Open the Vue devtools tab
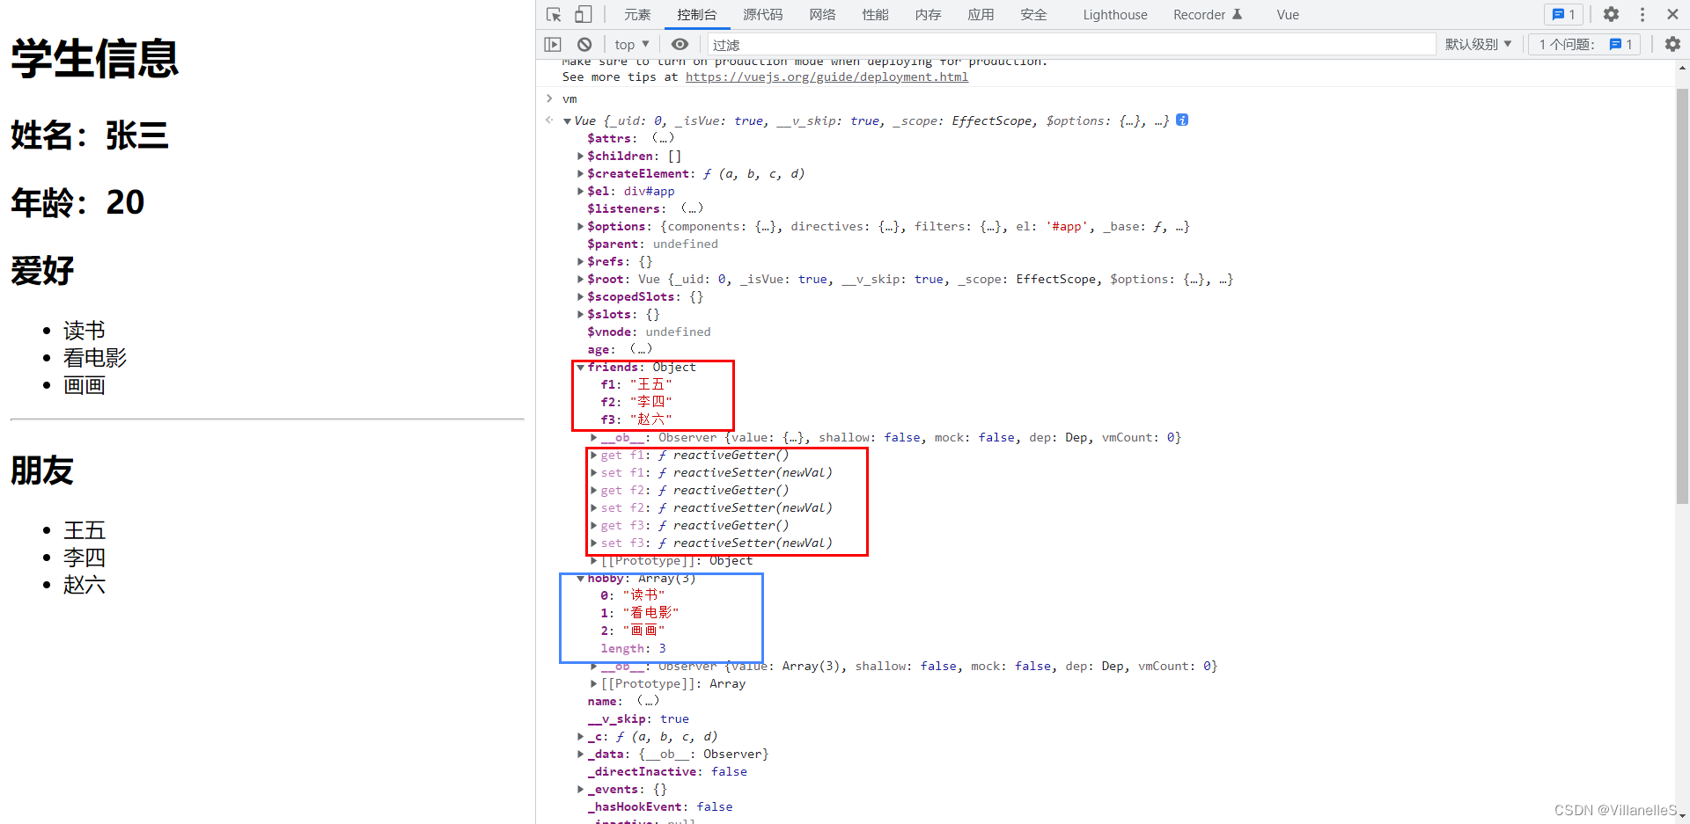Viewport: 1690px width, 824px height. click(x=1288, y=15)
